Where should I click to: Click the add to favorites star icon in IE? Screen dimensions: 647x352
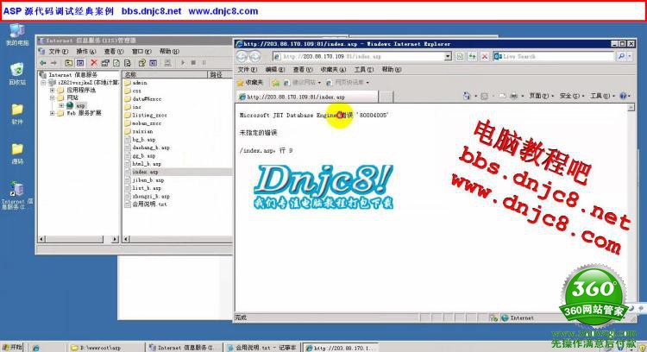coord(275,83)
